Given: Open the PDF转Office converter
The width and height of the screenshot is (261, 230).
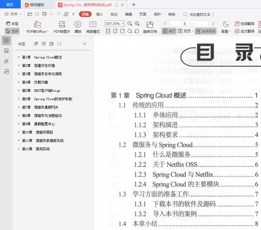Looking at the screenshot, I should point(37,27).
